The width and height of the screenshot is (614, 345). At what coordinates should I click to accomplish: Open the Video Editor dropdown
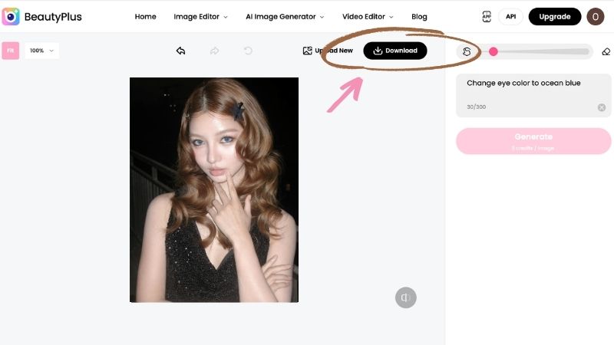[368, 16]
